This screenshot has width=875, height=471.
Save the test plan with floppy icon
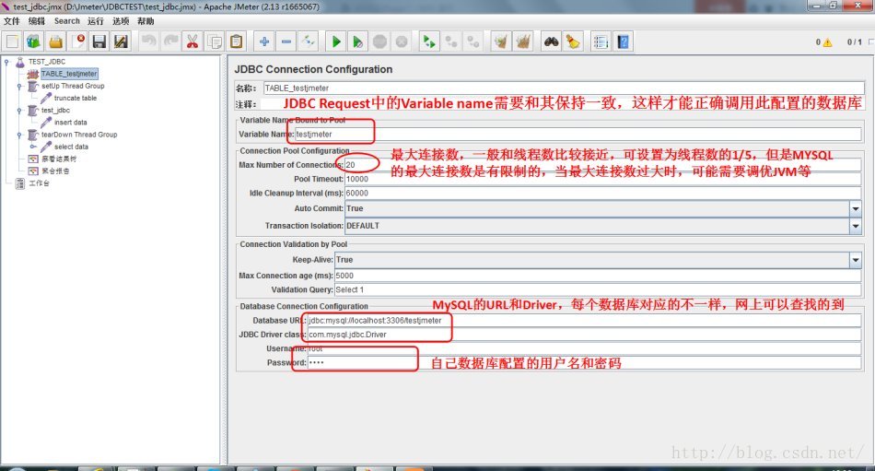tap(99, 41)
